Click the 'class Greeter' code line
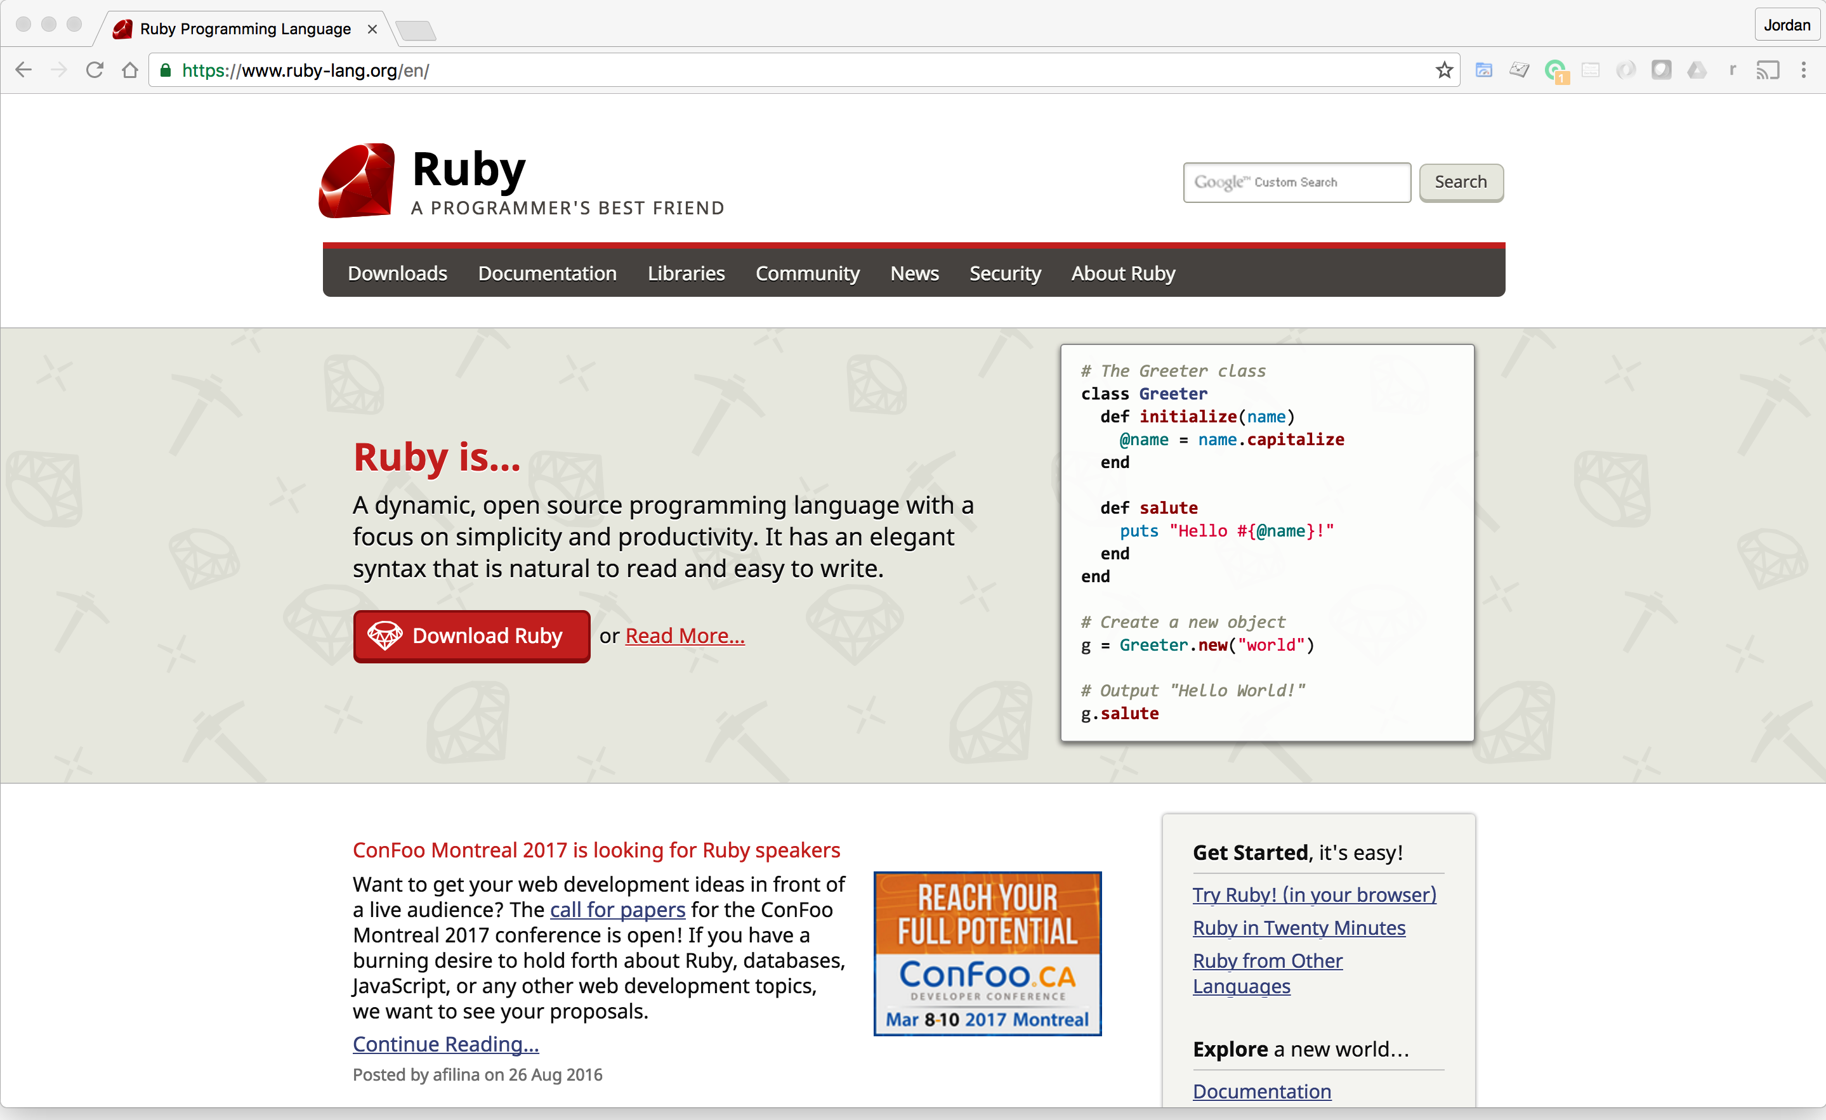This screenshot has width=1826, height=1120. click(1143, 393)
